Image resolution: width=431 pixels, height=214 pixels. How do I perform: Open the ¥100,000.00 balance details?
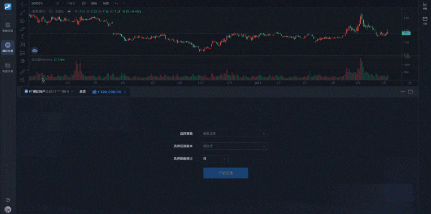coord(109,92)
